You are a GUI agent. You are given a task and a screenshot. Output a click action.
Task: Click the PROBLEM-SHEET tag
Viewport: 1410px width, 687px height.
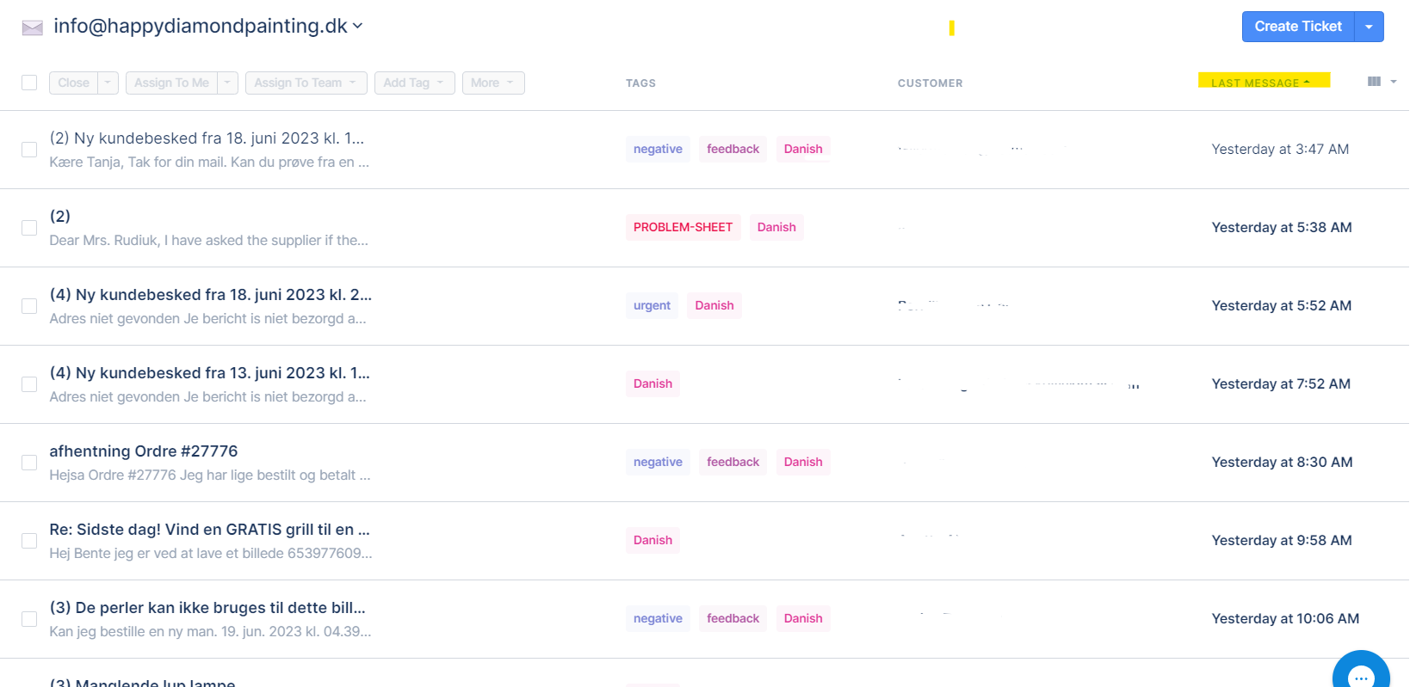[683, 227]
